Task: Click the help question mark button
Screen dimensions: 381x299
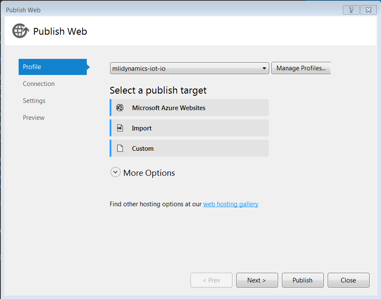Action: (x=351, y=10)
